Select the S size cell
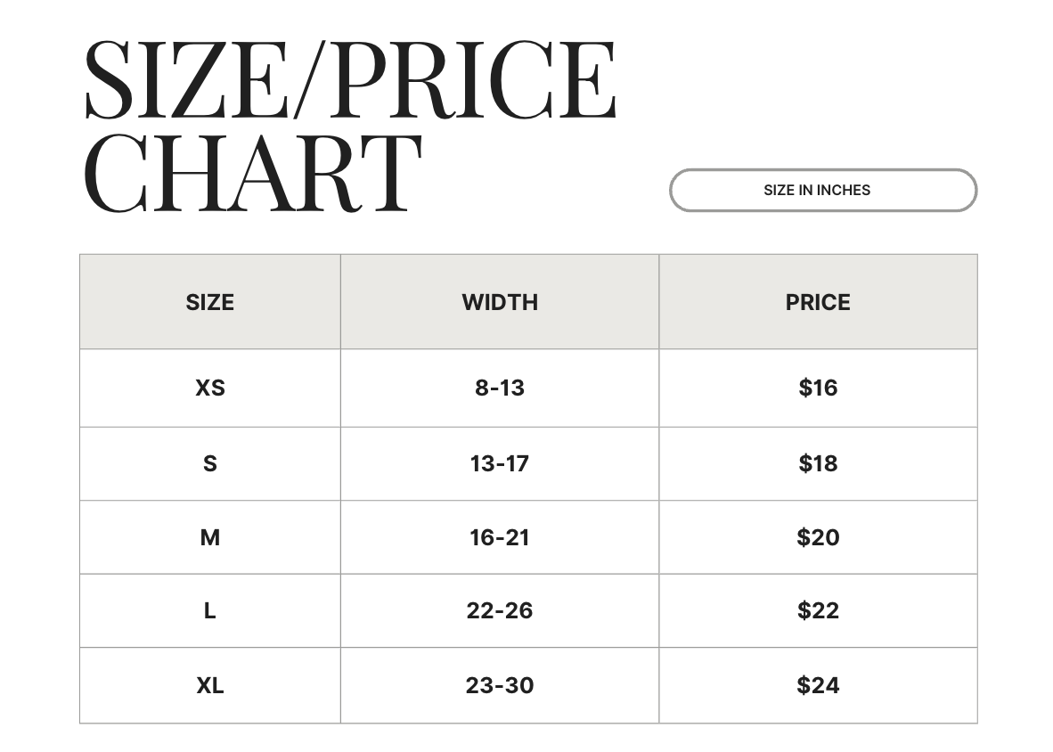 pyautogui.click(x=210, y=463)
